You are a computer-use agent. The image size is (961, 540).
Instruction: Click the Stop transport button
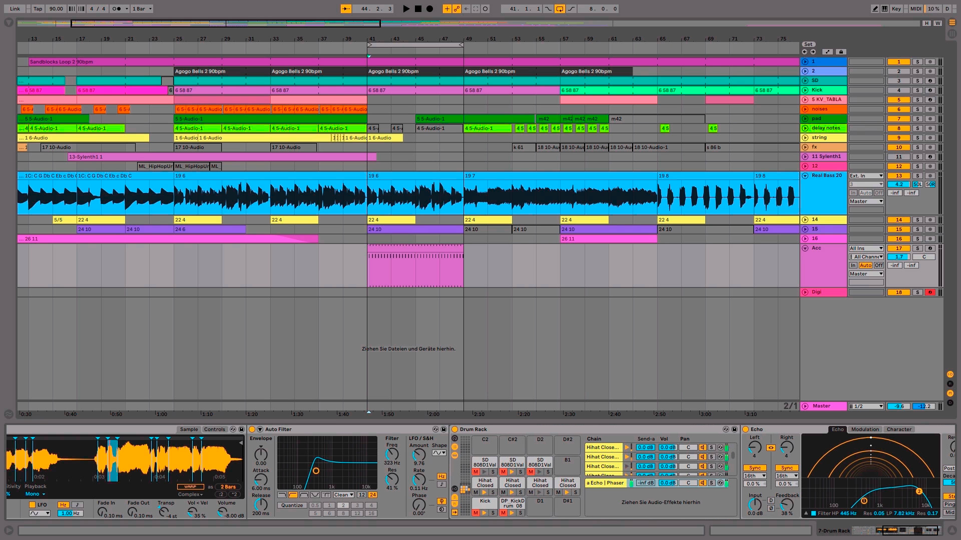pos(418,8)
